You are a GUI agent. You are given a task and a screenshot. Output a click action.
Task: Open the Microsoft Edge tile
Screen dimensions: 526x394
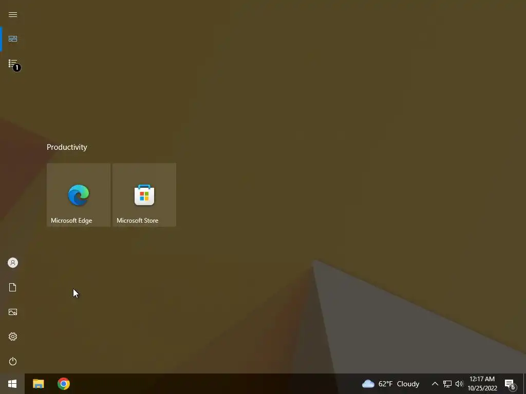click(79, 195)
